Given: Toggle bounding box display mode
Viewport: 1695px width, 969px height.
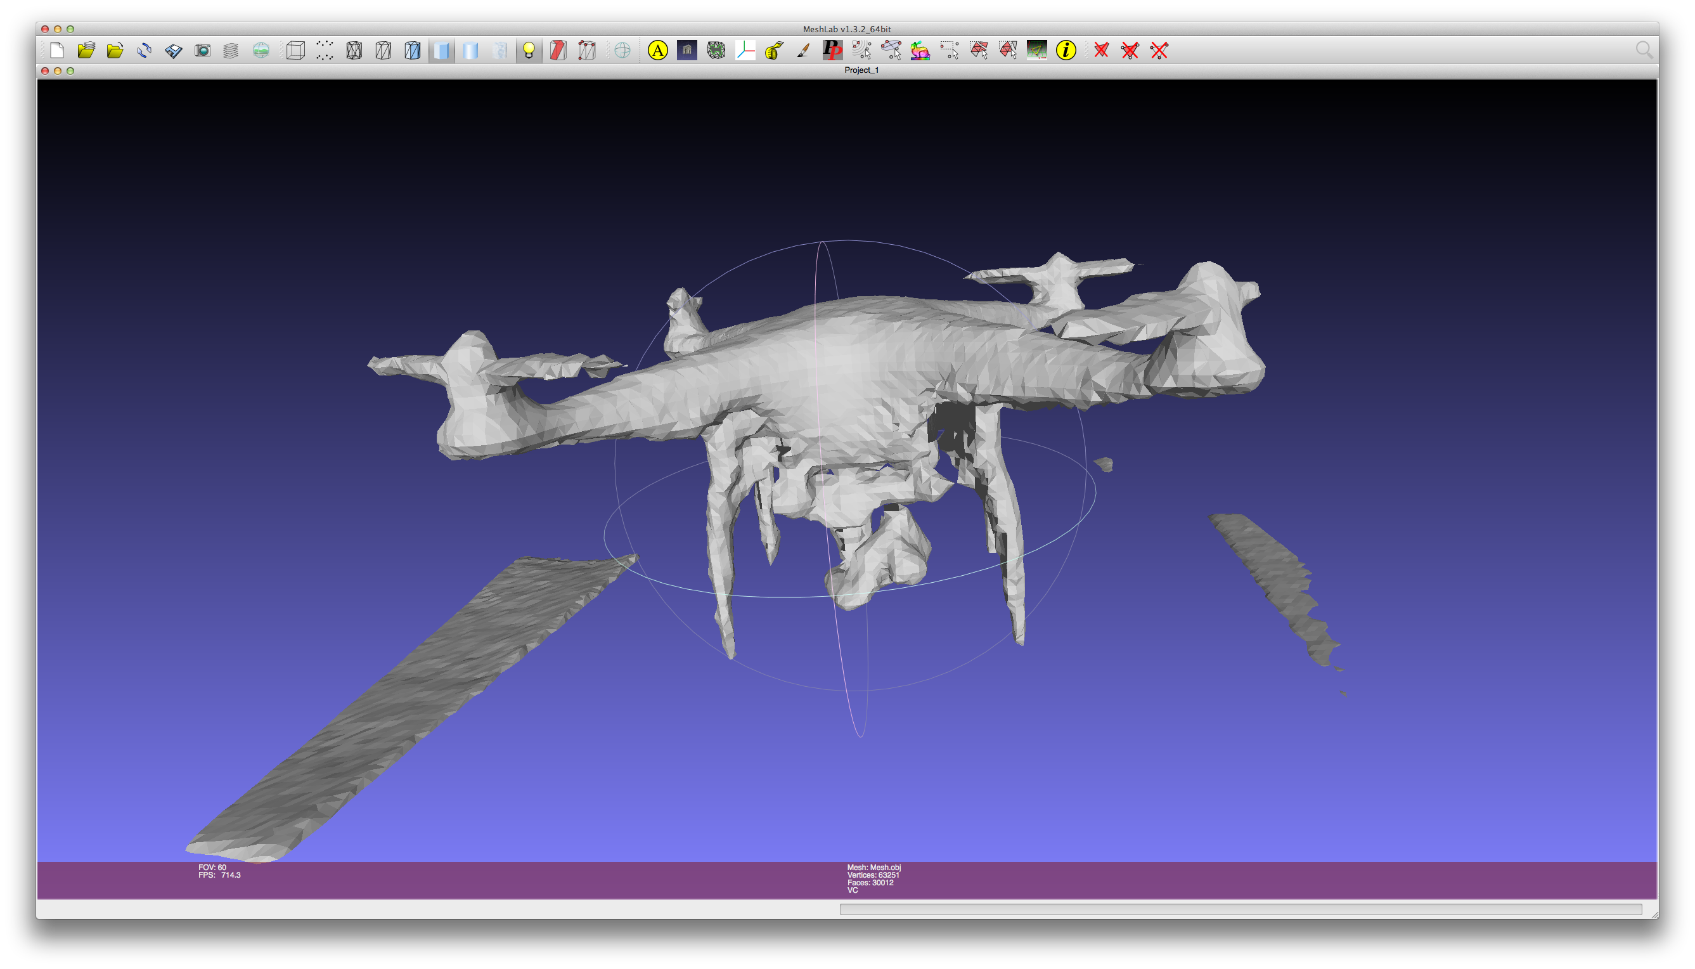Looking at the screenshot, I should tap(296, 51).
